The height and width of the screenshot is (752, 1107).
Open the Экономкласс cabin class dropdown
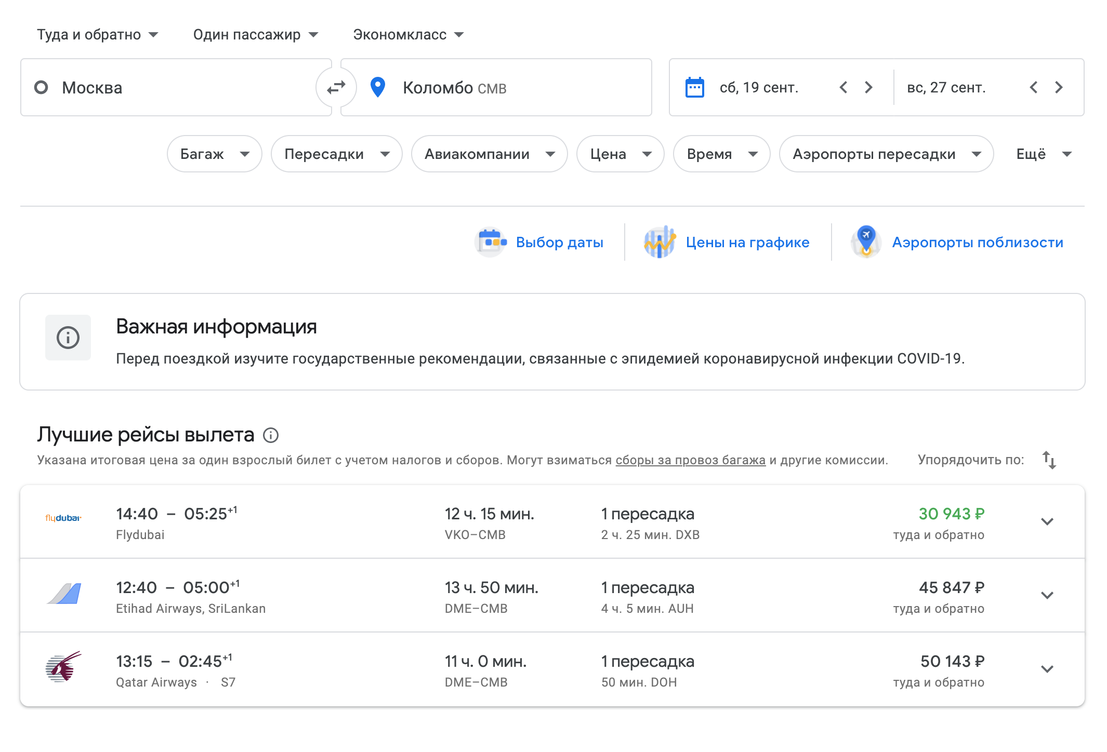408,35
